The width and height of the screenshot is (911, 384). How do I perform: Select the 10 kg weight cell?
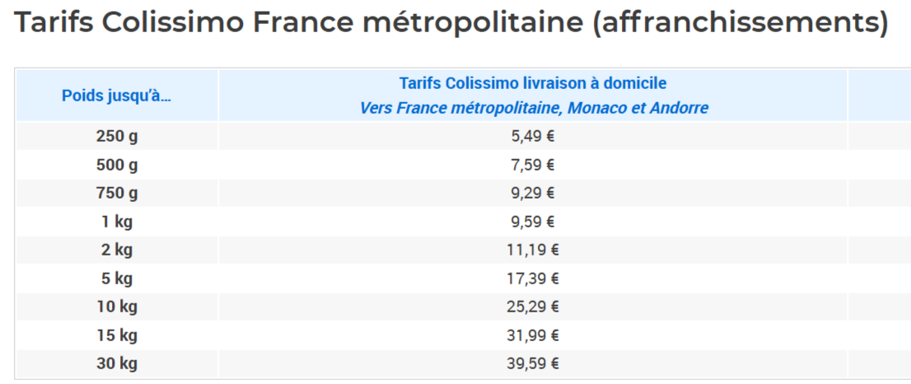(116, 307)
